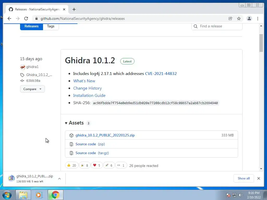
Task: Open Chrome's three-dot menu
Action: [258, 18]
